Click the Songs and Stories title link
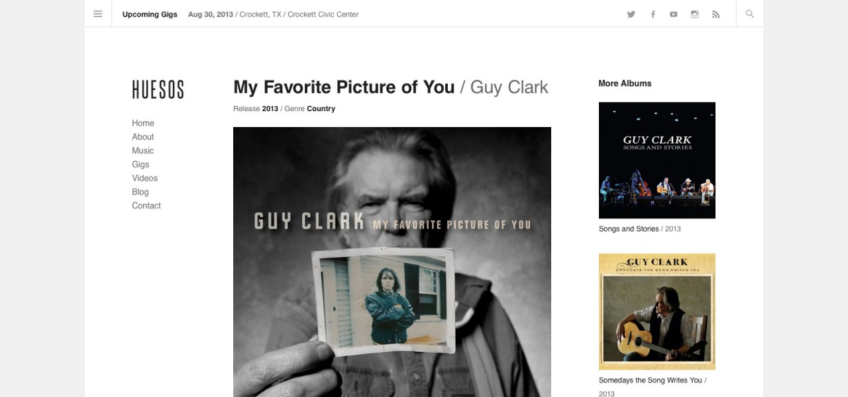The image size is (848, 397). [629, 229]
